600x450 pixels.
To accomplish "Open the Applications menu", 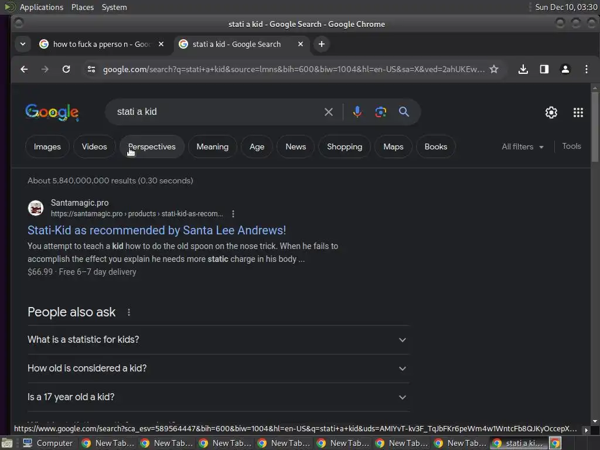I will pos(42,7).
